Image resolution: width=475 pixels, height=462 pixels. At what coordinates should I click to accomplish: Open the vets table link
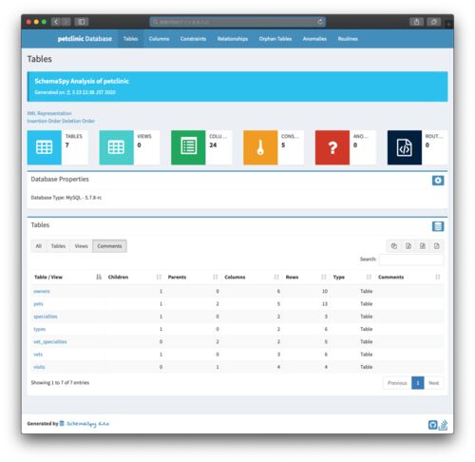(38, 355)
